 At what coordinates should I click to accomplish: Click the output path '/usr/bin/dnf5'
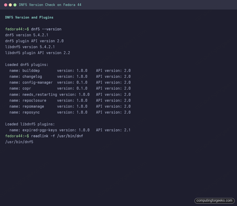[19, 142]
